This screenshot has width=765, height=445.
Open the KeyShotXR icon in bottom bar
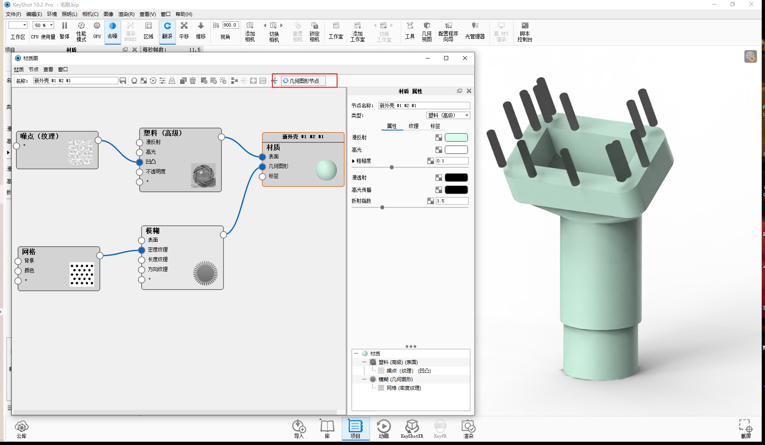[x=412, y=429]
